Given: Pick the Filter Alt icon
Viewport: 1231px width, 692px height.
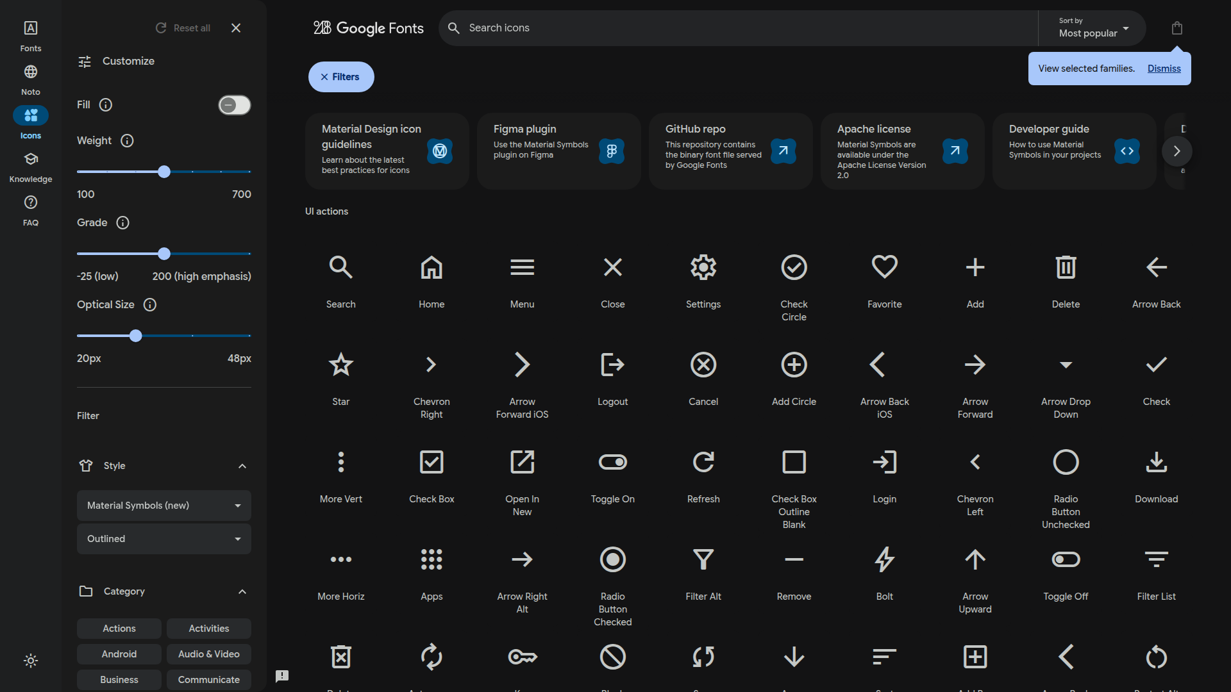Looking at the screenshot, I should (703, 559).
